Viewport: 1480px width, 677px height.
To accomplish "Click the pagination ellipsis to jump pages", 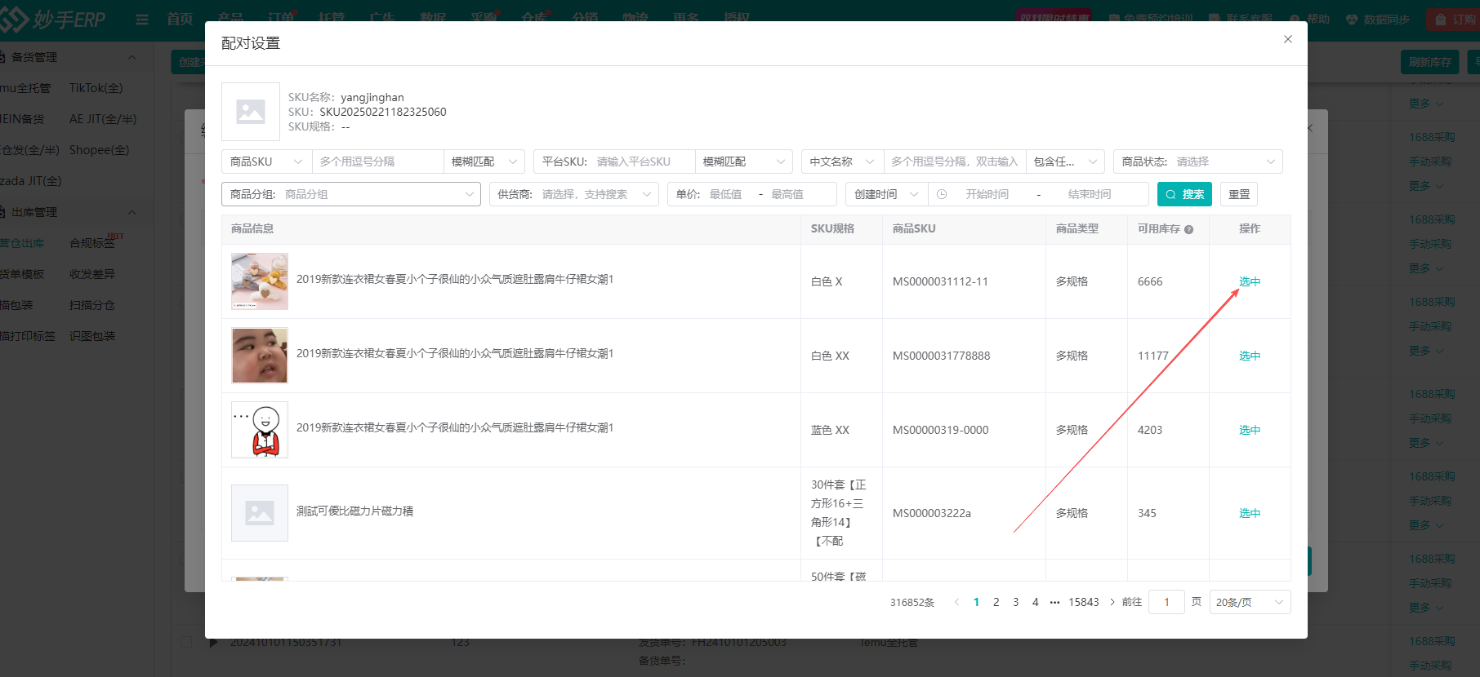I will [1054, 602].
